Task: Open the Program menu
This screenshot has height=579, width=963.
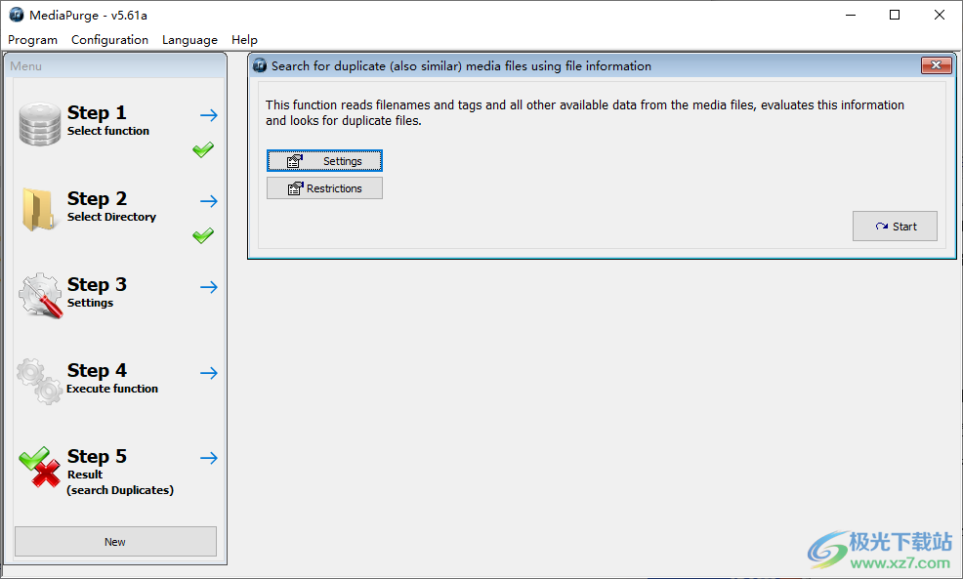Action: point(32,40)
